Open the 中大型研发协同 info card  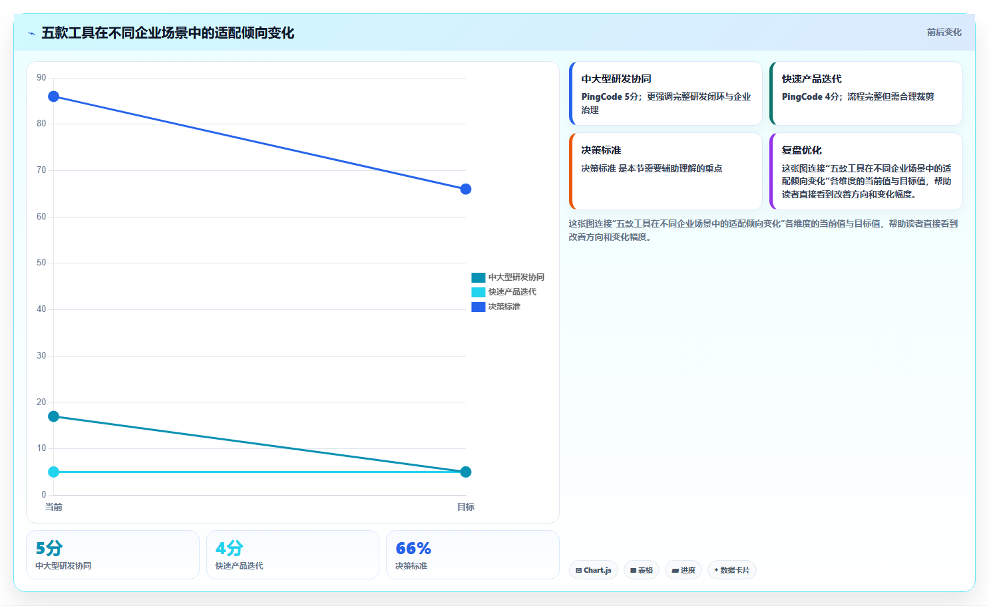click(666, 93)
